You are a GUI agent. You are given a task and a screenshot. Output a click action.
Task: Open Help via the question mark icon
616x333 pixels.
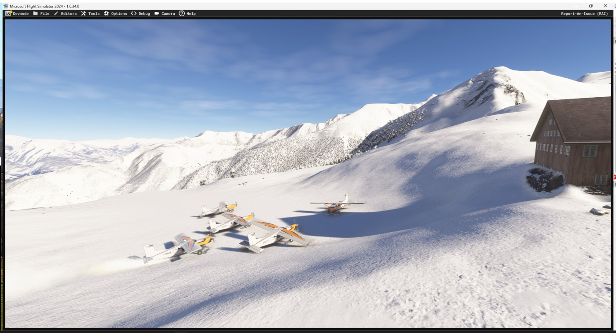[x=182, y=14]
